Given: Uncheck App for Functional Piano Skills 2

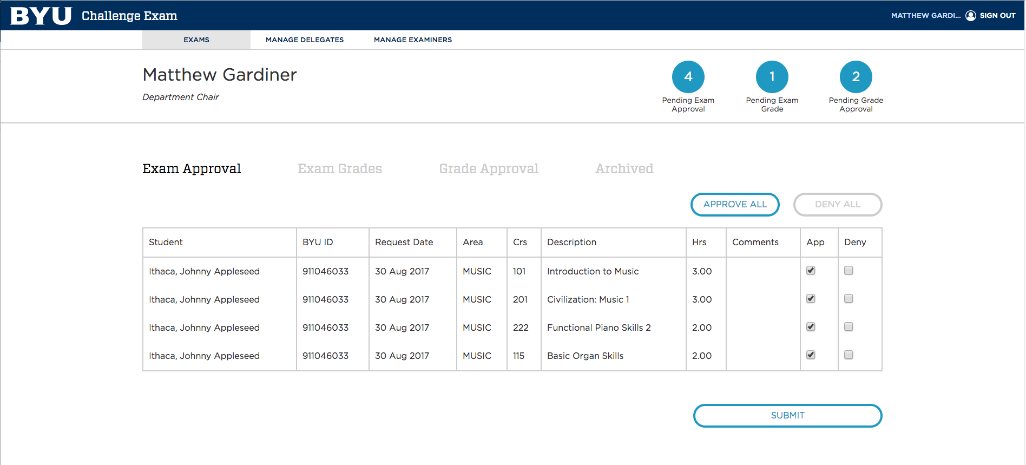Looking at the screenshot, I should click(811, 327).
